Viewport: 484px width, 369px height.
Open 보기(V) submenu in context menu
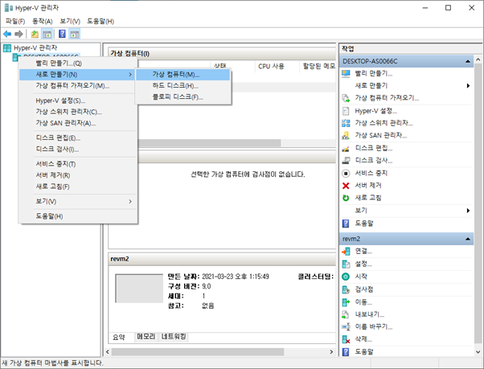tap(78, 202)
